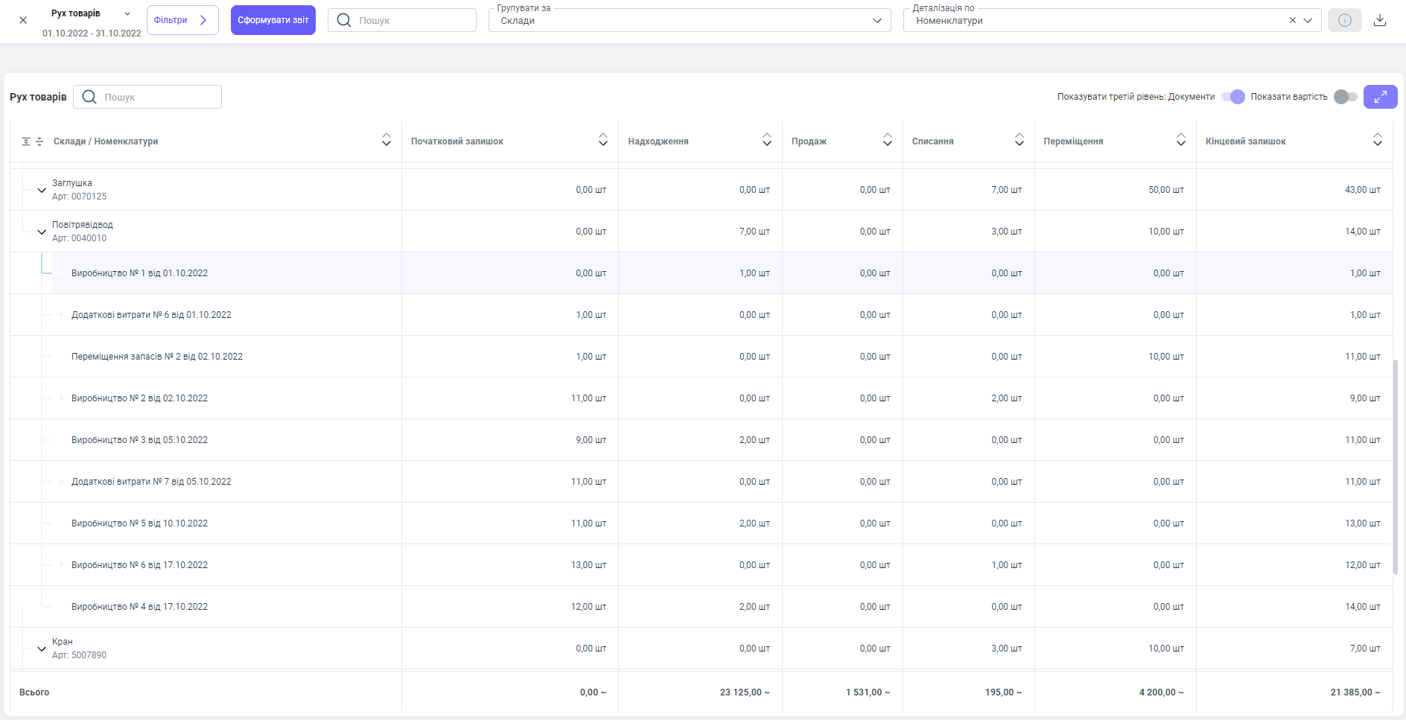This screenshot has width=1406, height=720.
Task: Open the Фільтри panel
Action: click(x=182, y=20)
